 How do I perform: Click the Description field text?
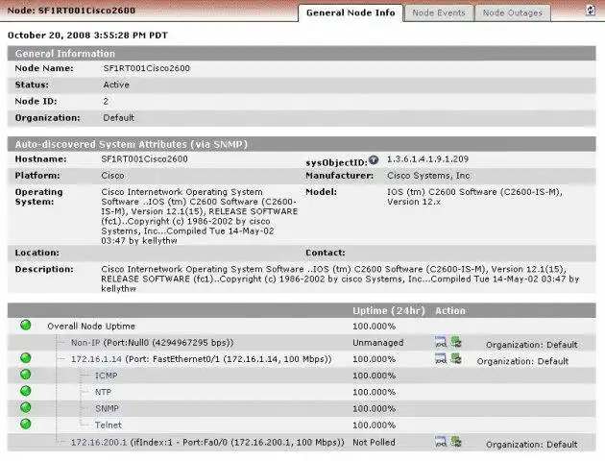pyautogui.click(x=340, y=279)
